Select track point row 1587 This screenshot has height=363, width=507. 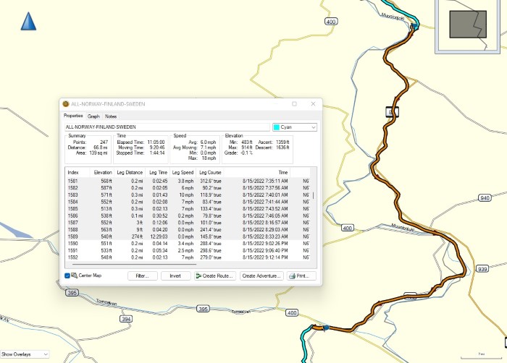click(x=188, y=223)
